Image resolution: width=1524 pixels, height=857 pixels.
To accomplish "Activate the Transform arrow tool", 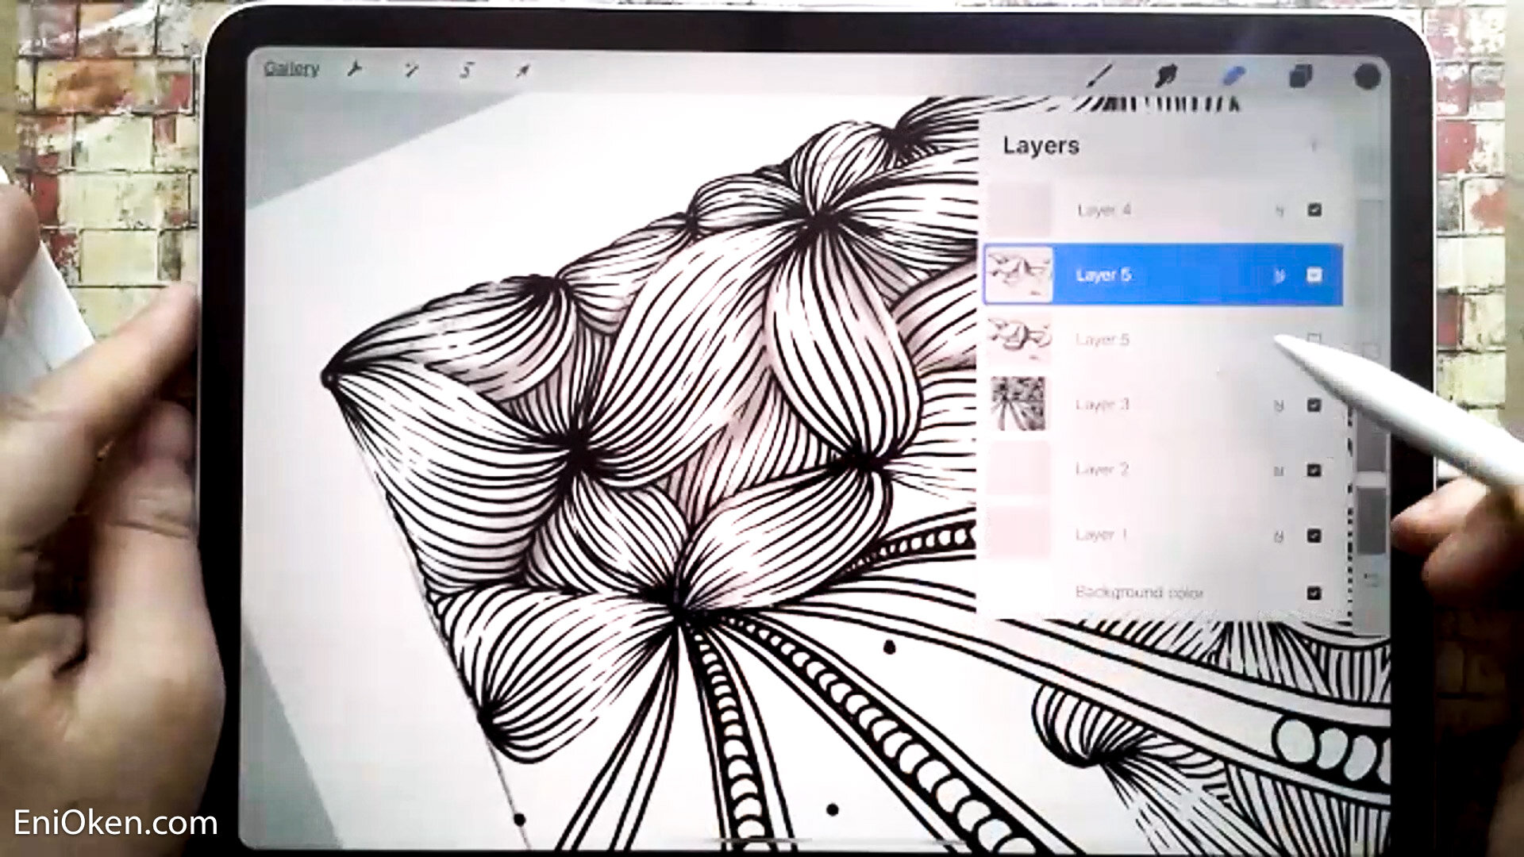I will (522, 71).
